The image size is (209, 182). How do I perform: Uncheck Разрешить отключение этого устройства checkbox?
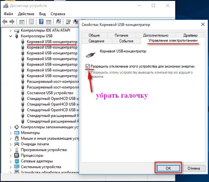[x=87, y=66]
